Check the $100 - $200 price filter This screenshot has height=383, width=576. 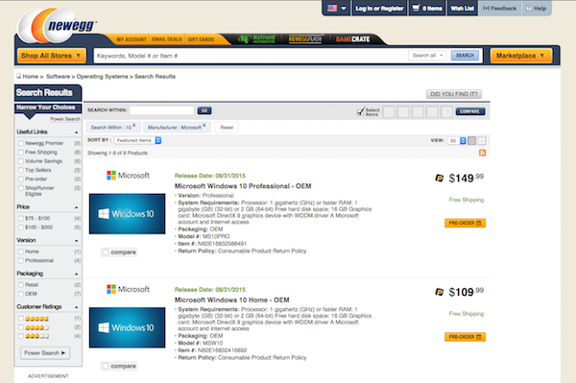pos(21,227)
